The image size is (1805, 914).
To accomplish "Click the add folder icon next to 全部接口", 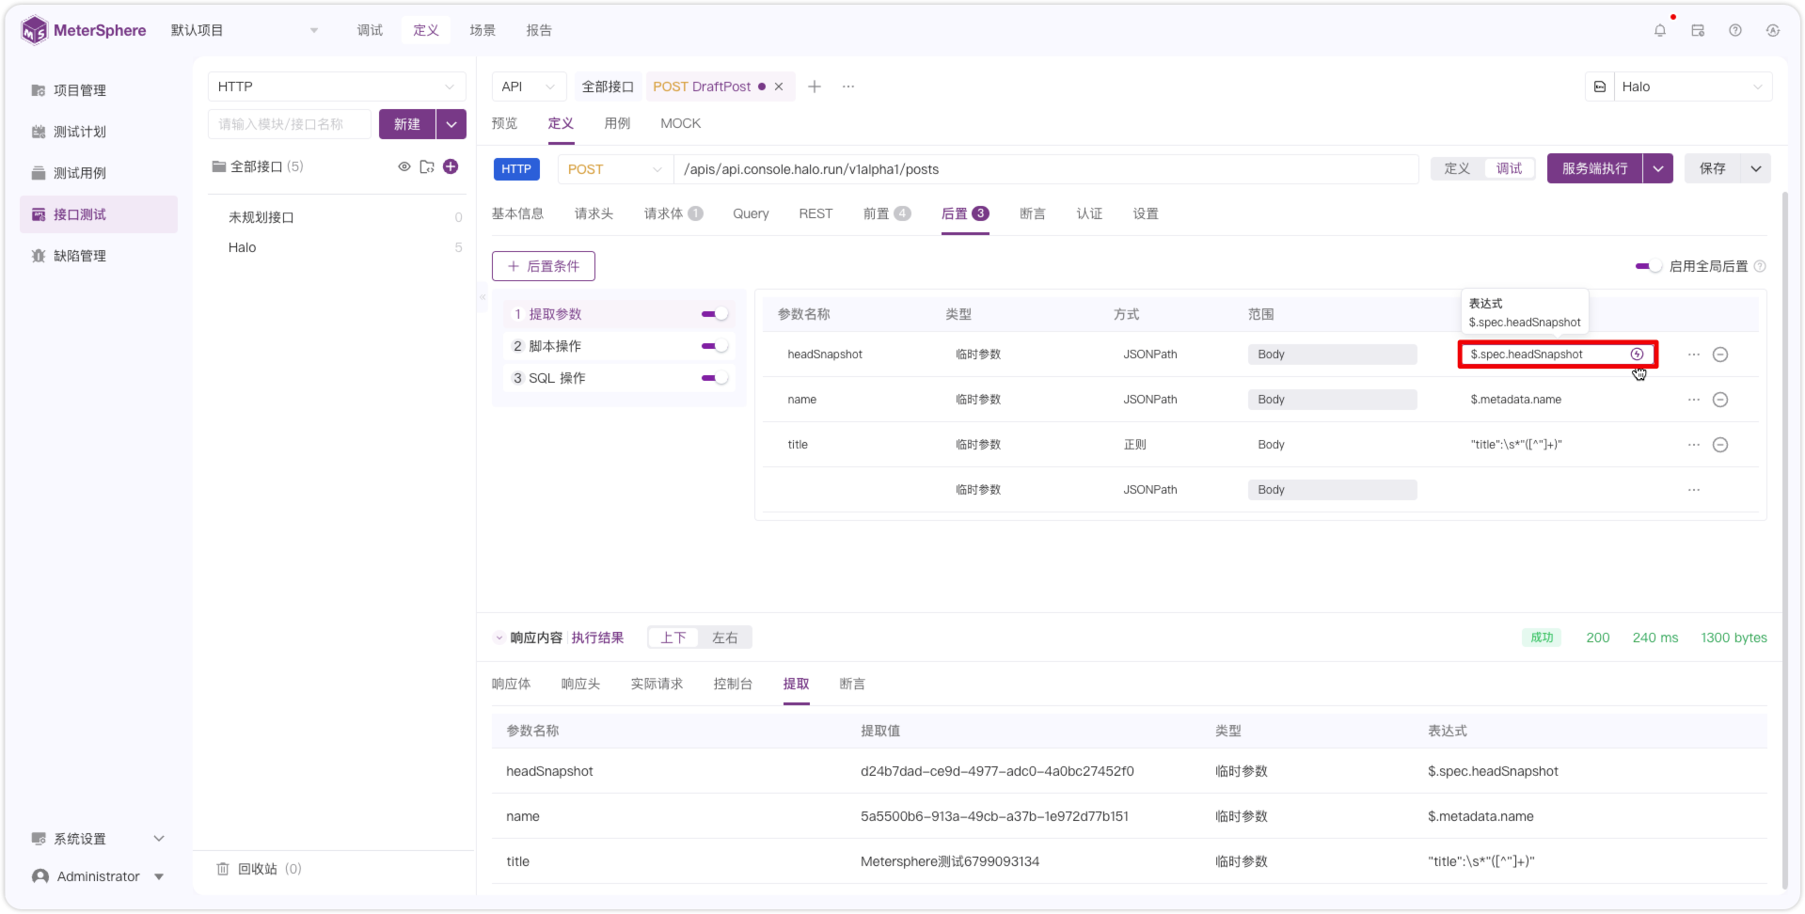I will pyautogui.click(x=427, y=166).
